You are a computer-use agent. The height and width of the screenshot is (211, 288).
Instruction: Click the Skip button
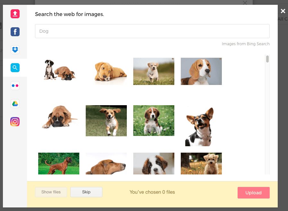86,192
